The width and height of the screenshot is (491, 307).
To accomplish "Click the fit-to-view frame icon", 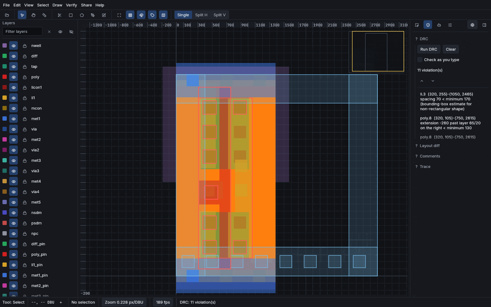I will coord(119,15).
